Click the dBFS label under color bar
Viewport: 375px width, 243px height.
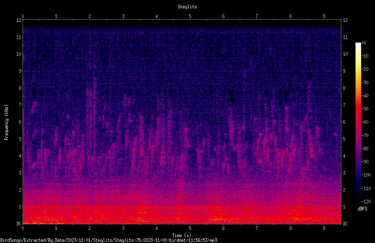pyautogui.click(x=362, y=209)
